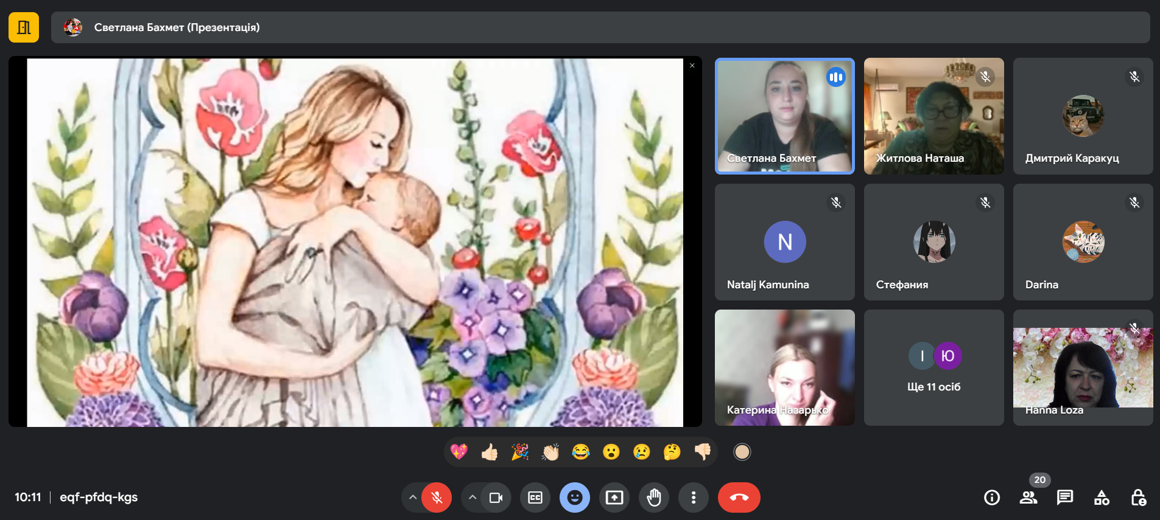Open the chat messages panel

(1065, 497)
